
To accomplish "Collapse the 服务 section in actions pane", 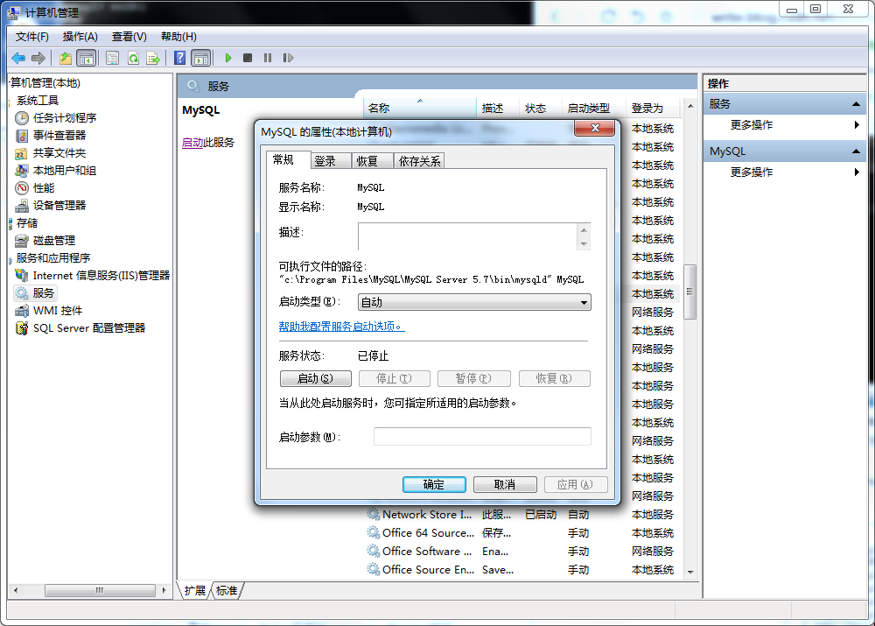I will (856, 104).
